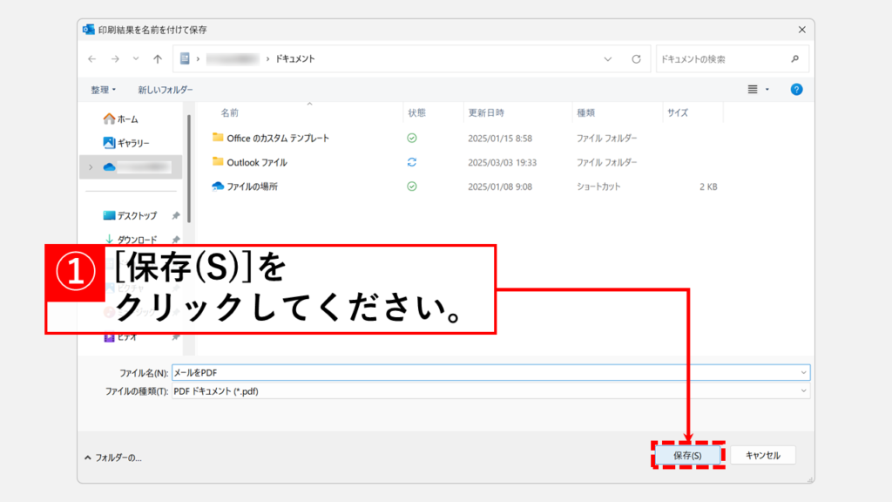This screenshot has height=502, width=892.
Task: Select ドキュメント in the address path
Action: pos(294,58)
